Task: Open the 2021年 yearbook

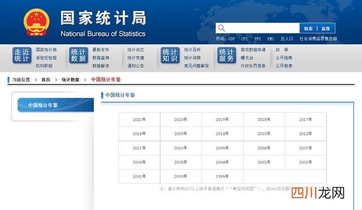Action: point(139,120)
